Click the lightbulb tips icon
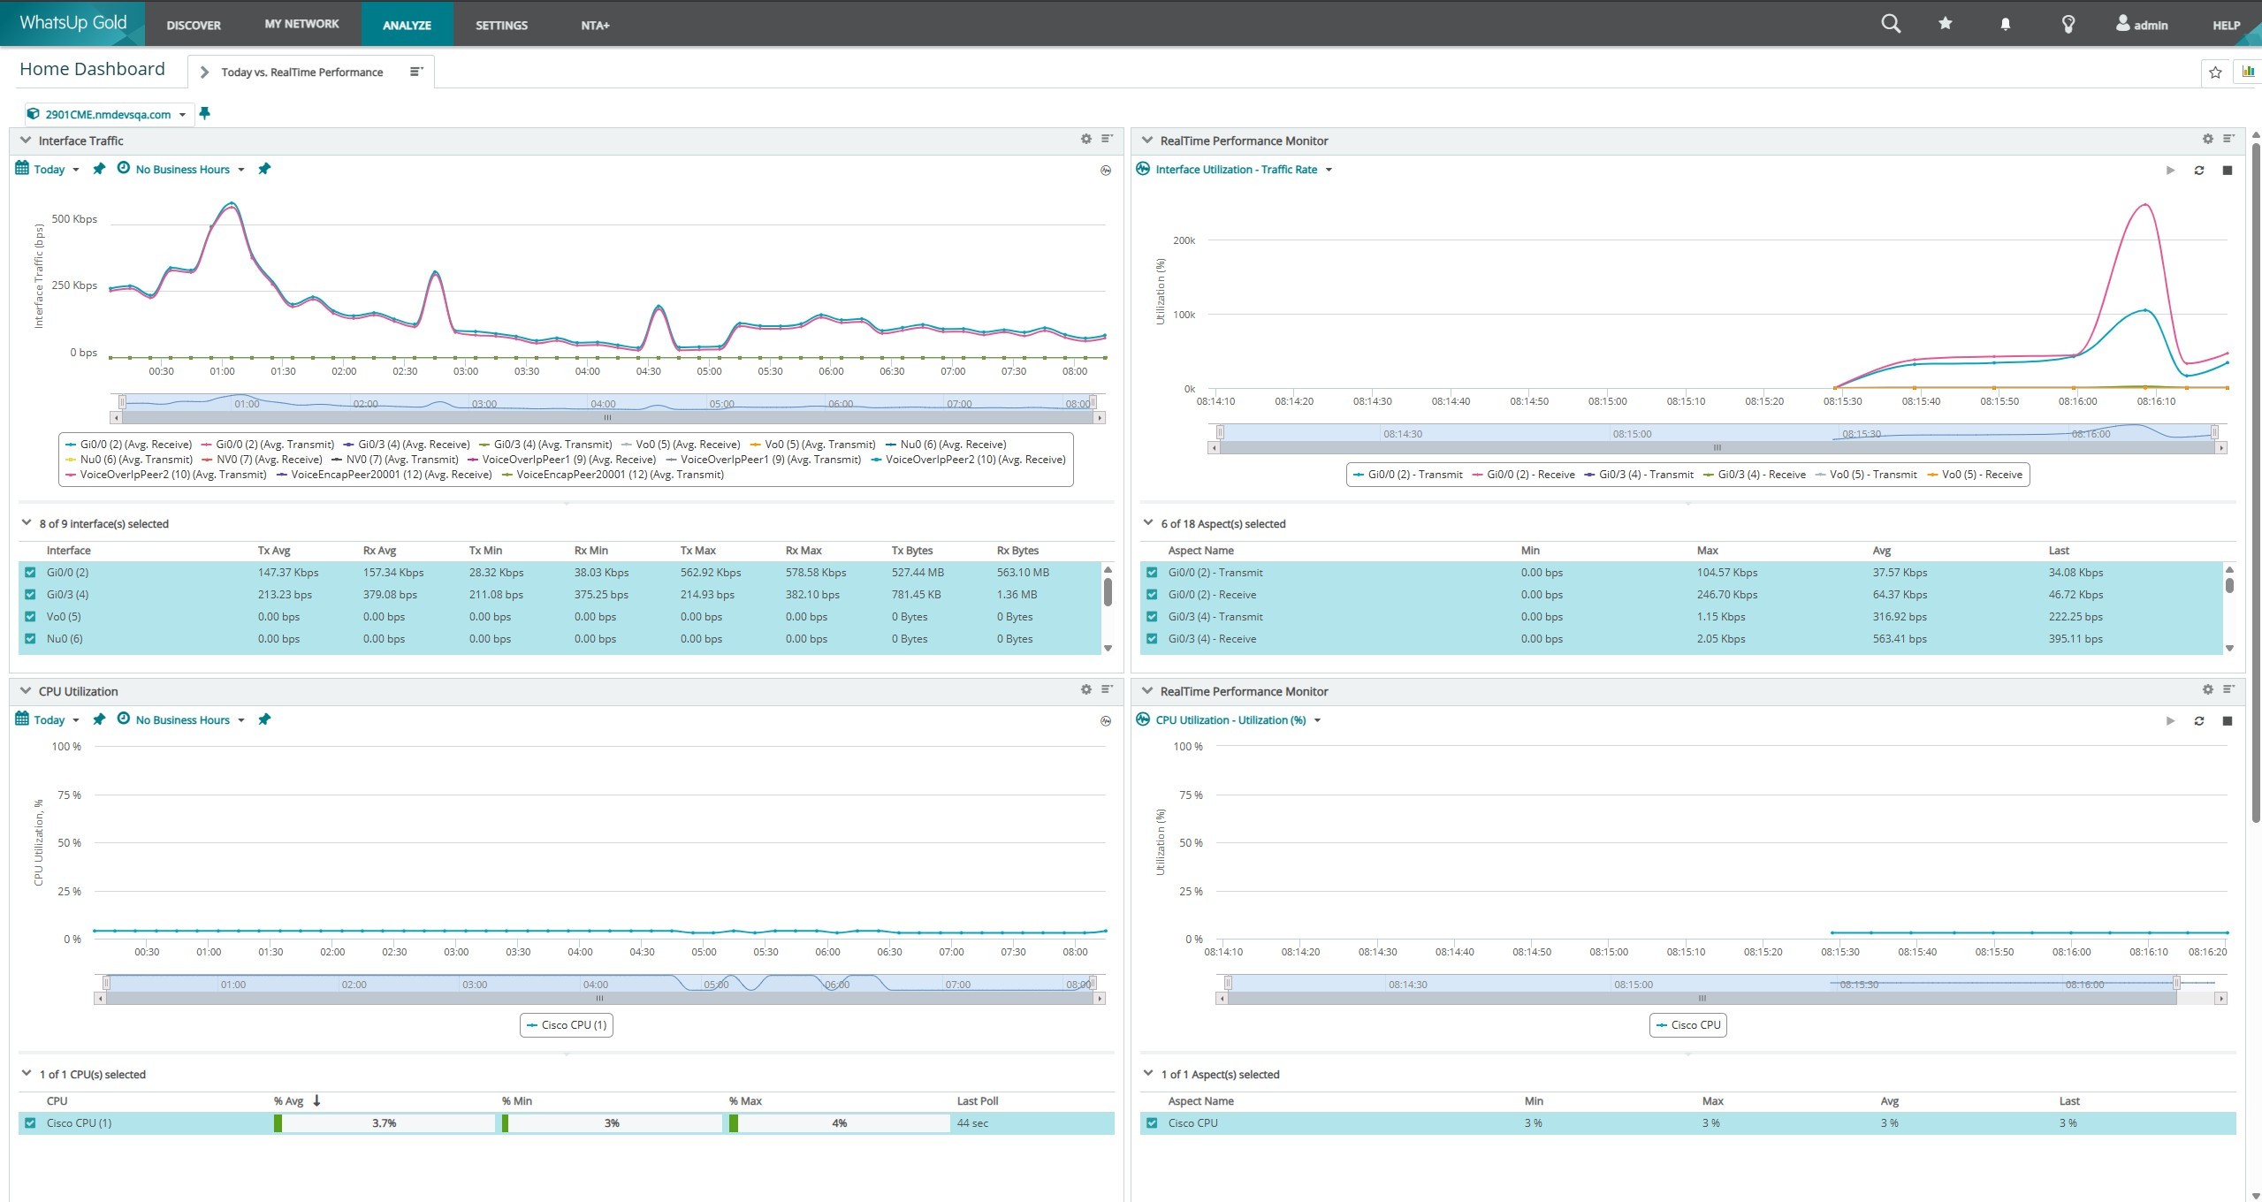Viewport: 2262px width, 1202px height. (x=2068, y=25)
